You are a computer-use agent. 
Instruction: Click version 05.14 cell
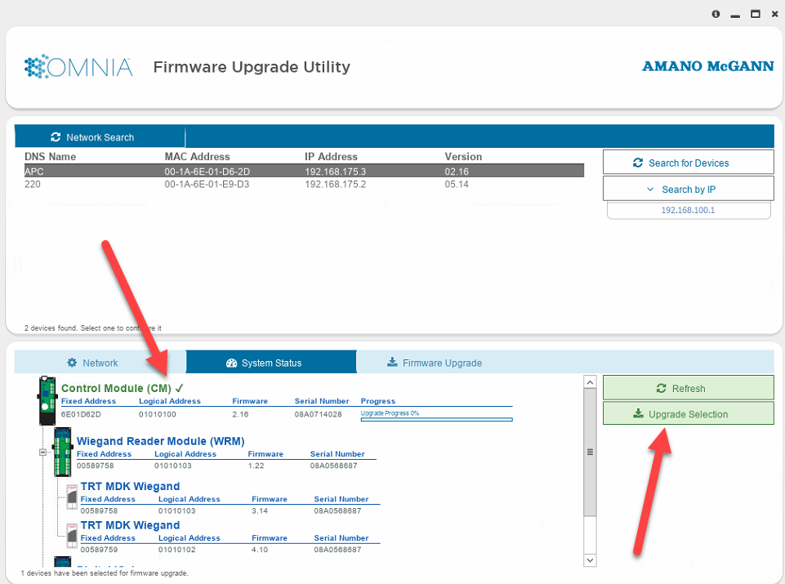click(x=457, y=184)
